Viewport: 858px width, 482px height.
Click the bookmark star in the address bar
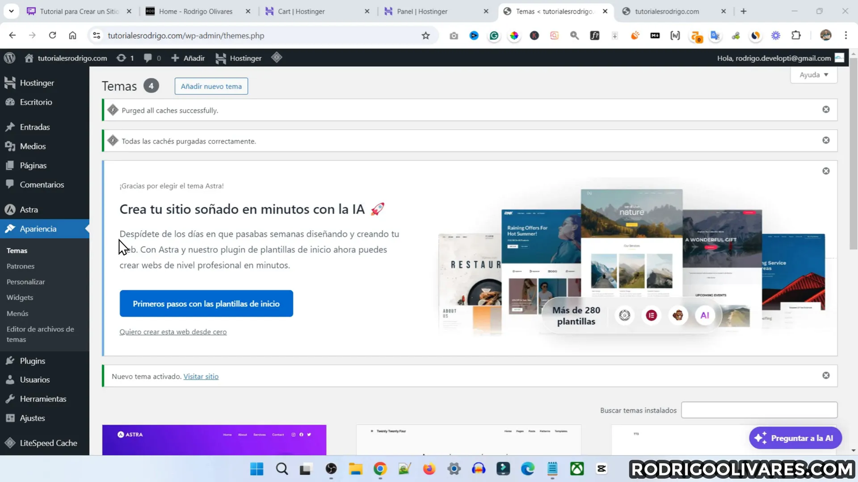point(425,35)
